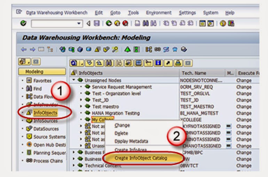Image resolution: width=268 pixels, height=177 pixels.
Task: Click the Expand subtree icon in tree toolbar
Action: pos(89,63)
